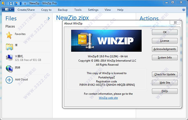The width and height of the screenshot is (188, 120).
Task: Close the About WinZip dialog
Action: 175,22
